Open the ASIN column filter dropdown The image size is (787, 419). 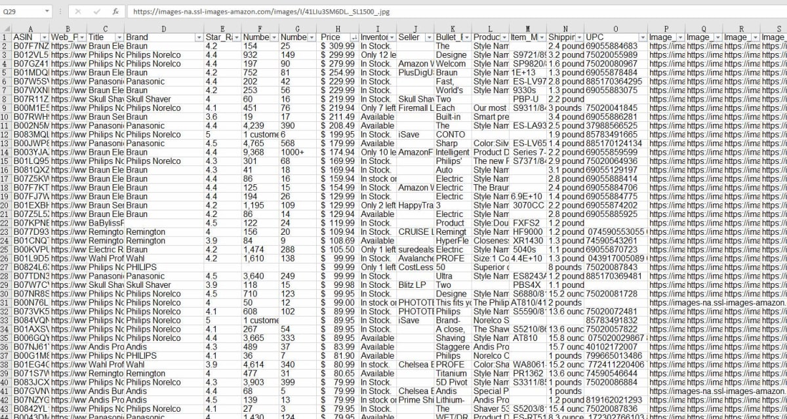45,37
